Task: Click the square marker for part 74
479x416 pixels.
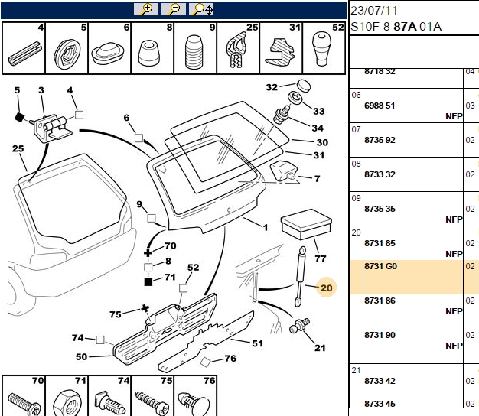Action: [100, 340]
